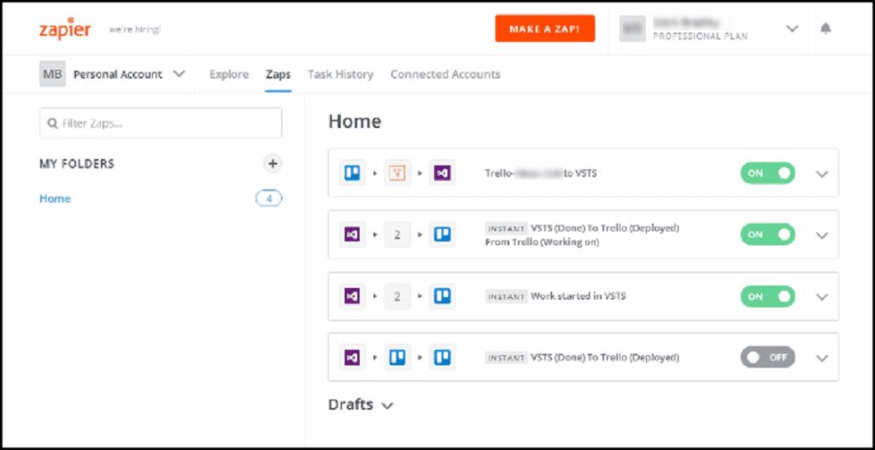875x450 pixels.
Task: Open the we're hiring link
Action: pyautogui.click(x=134, y=29)
